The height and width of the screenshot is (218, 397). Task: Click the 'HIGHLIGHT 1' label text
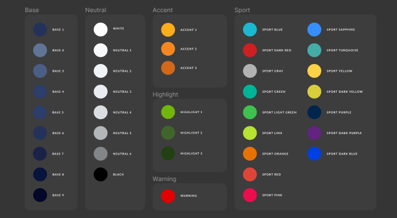(191, 112)
